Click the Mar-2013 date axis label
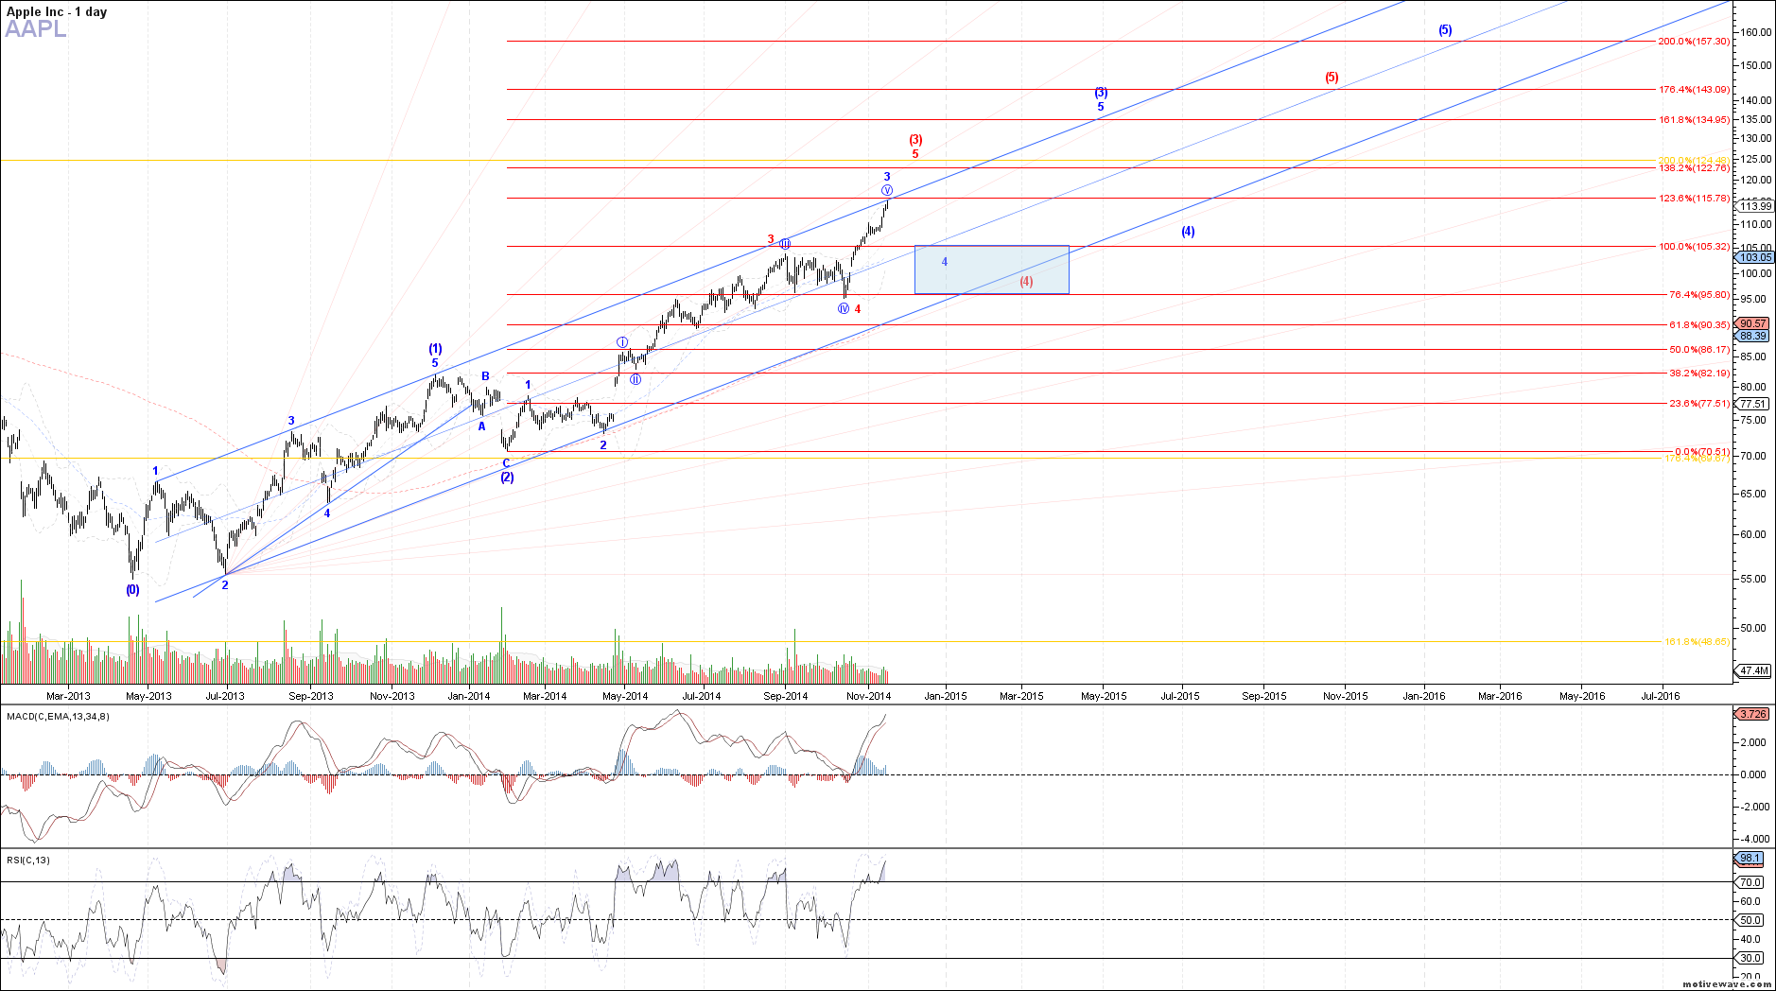 pos(68,697)
